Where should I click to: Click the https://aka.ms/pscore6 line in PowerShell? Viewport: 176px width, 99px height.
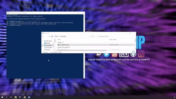click(x=26, y=19)
